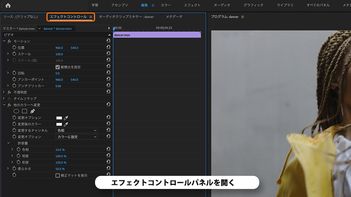The width and height of the screenshot is (351, 197).
Task: Click the 変更後のカラー color swatch
Action: (x=59, y=124)
